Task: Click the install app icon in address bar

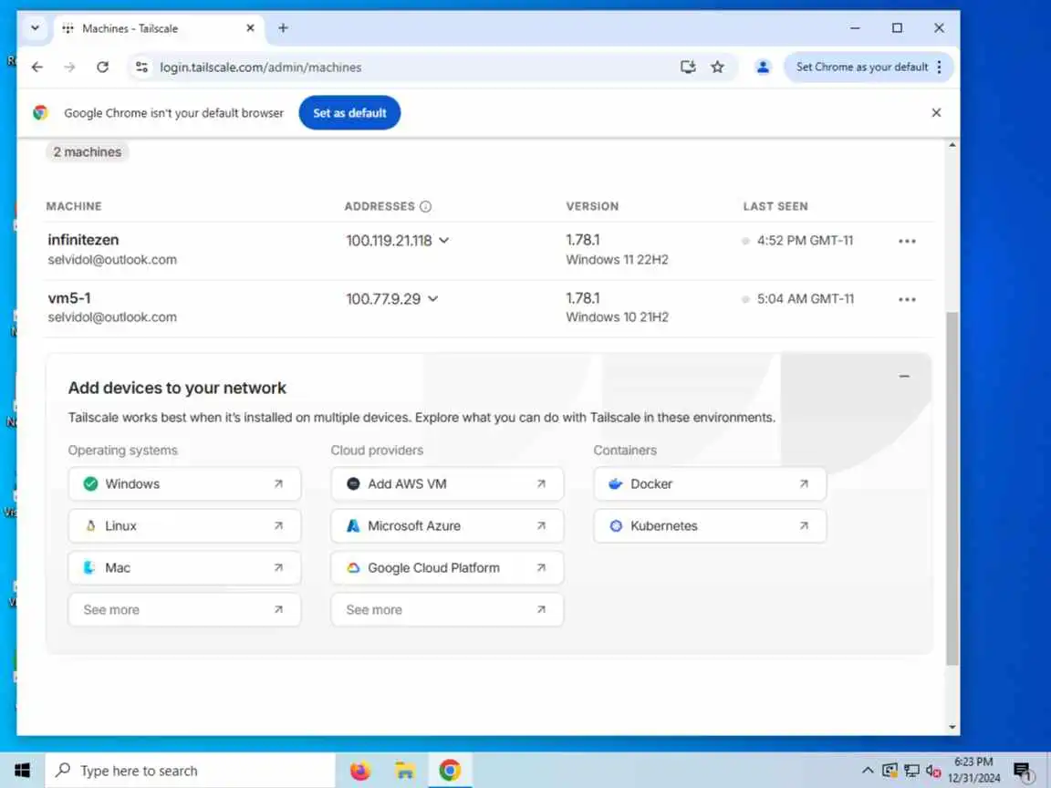Action: pyautogui.click(x=688, y=67)
